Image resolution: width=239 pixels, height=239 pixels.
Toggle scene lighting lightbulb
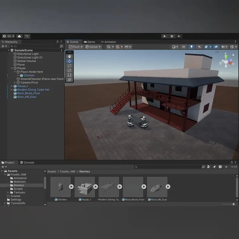click(192, 47)
